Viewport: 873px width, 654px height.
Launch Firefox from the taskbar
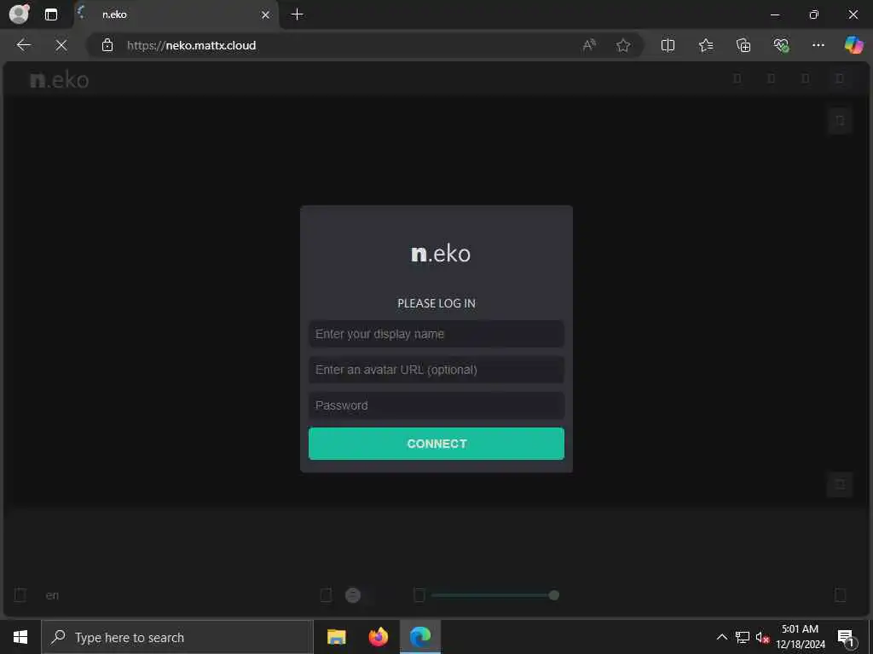coord(379,637)
